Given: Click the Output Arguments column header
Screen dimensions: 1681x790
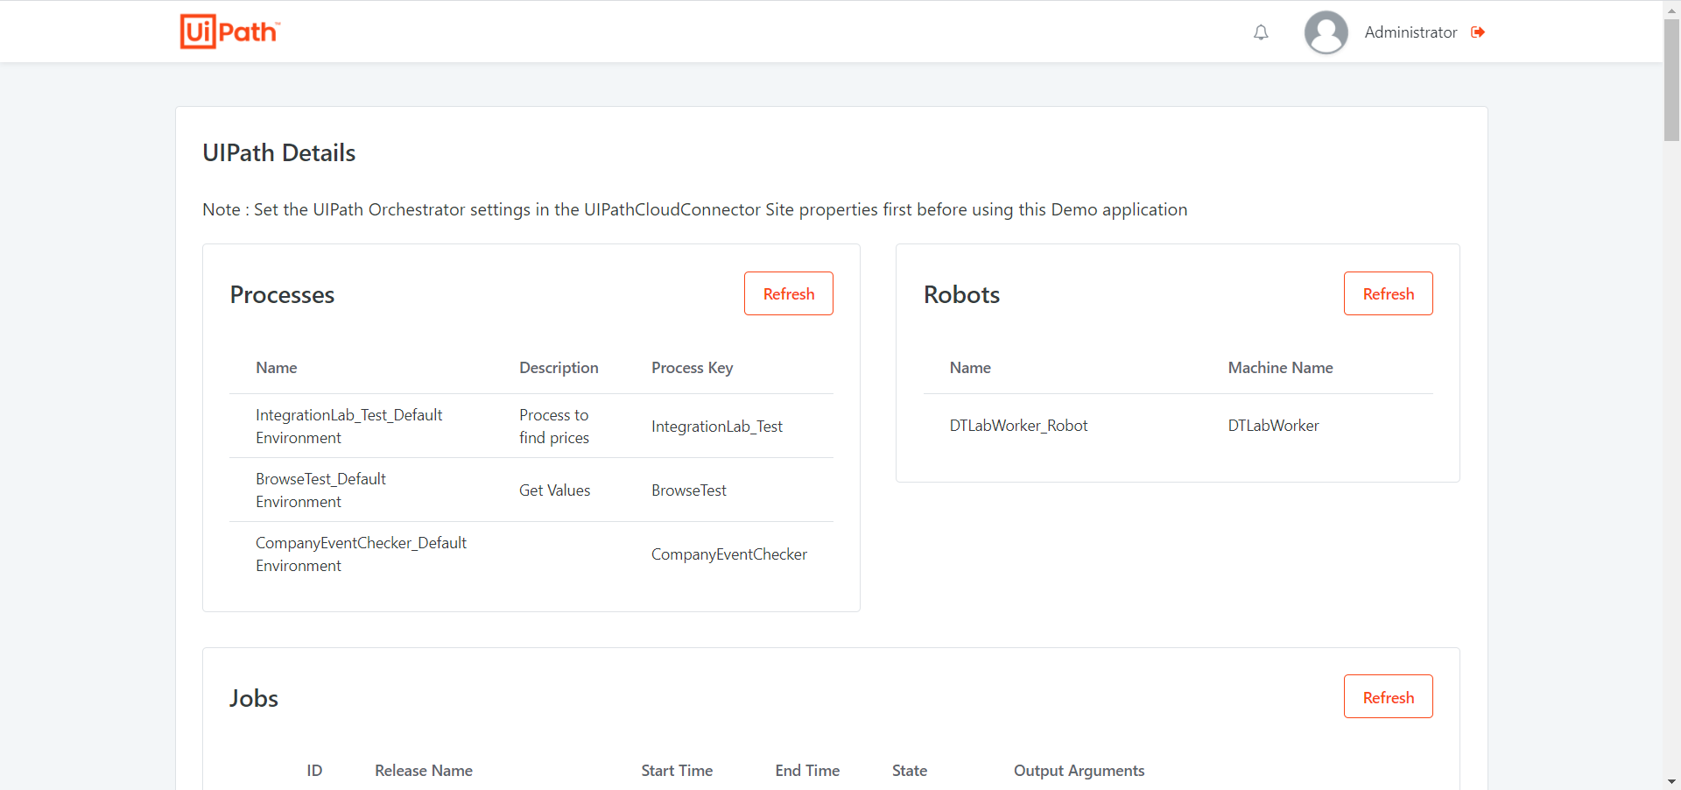Looking at the screenshot, I should [1079, 771].
